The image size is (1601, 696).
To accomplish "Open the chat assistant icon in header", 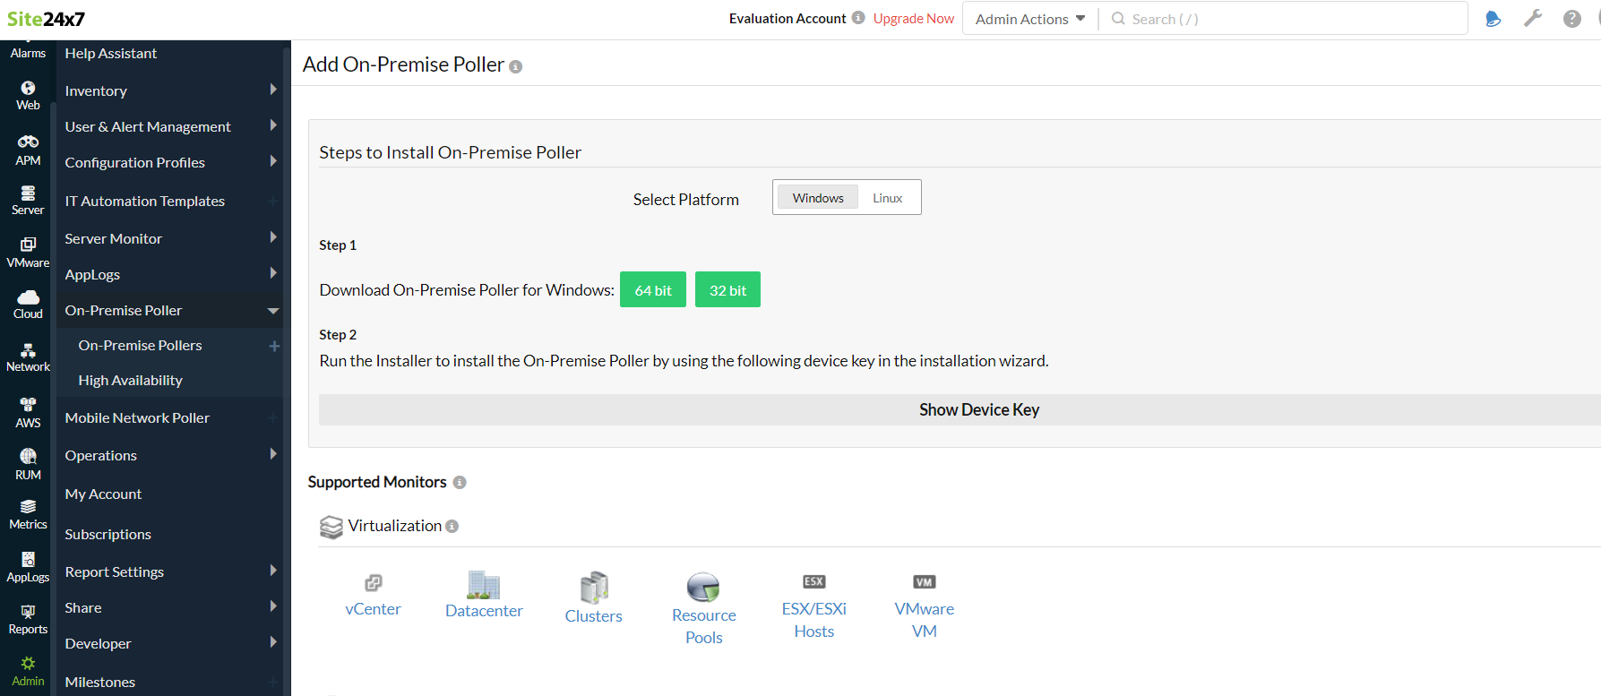I will (x=1493, y=19).
